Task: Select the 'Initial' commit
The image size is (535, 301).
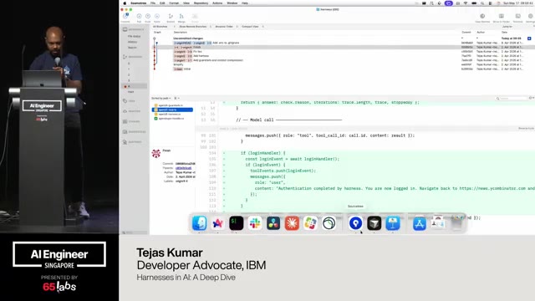Action: pos(341,69)
